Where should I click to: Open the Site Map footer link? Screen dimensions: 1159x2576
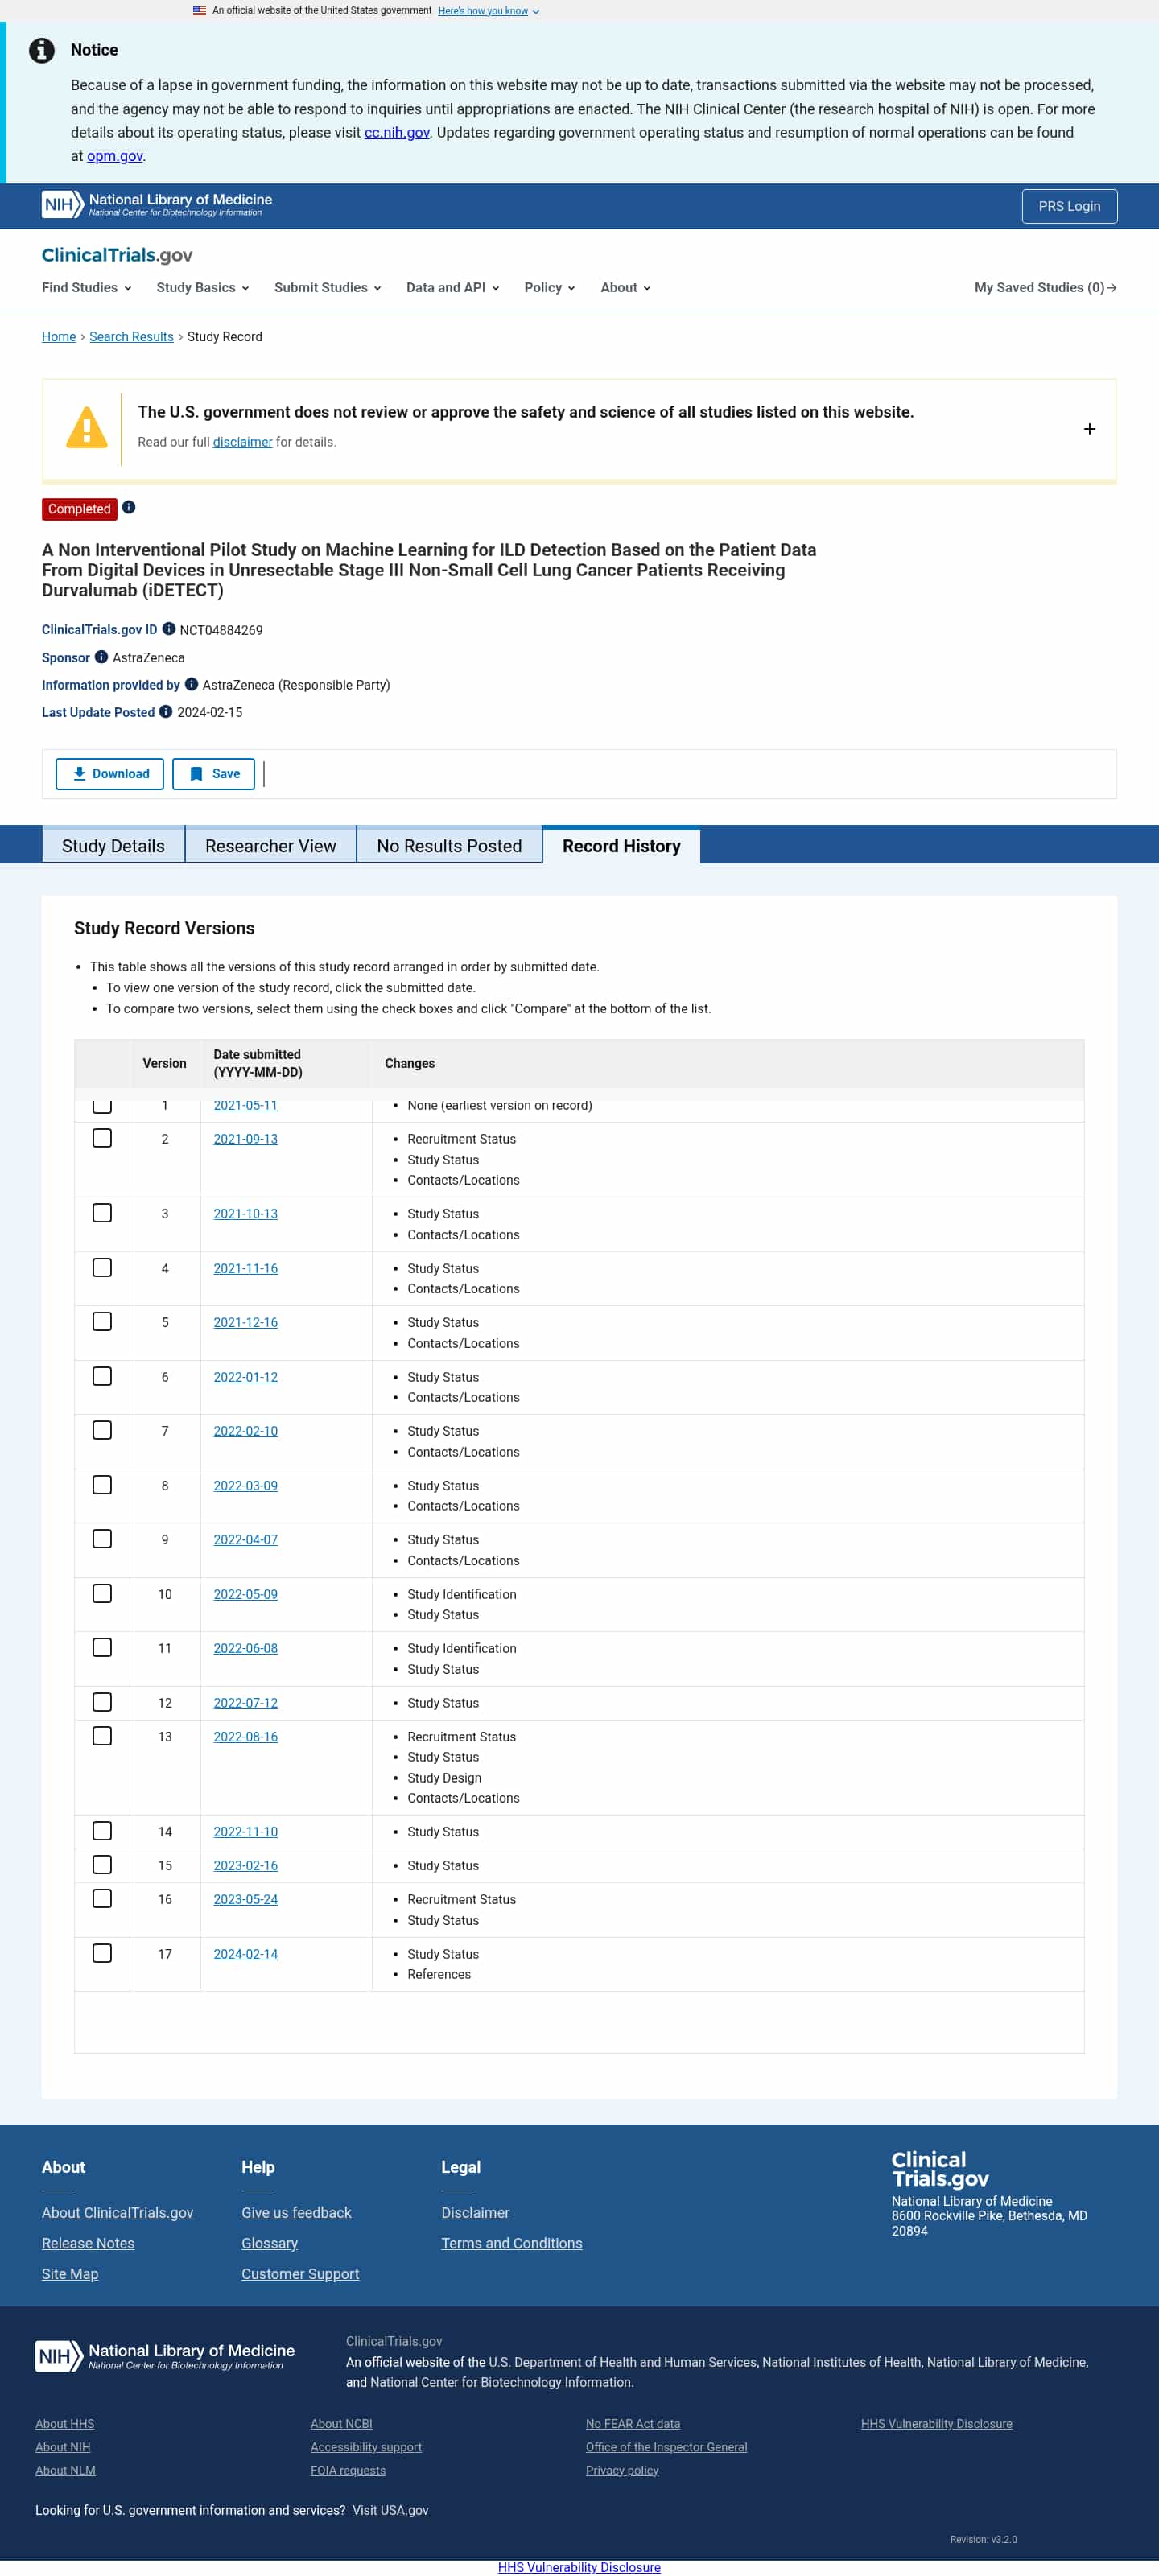(x=70, y=2274)
